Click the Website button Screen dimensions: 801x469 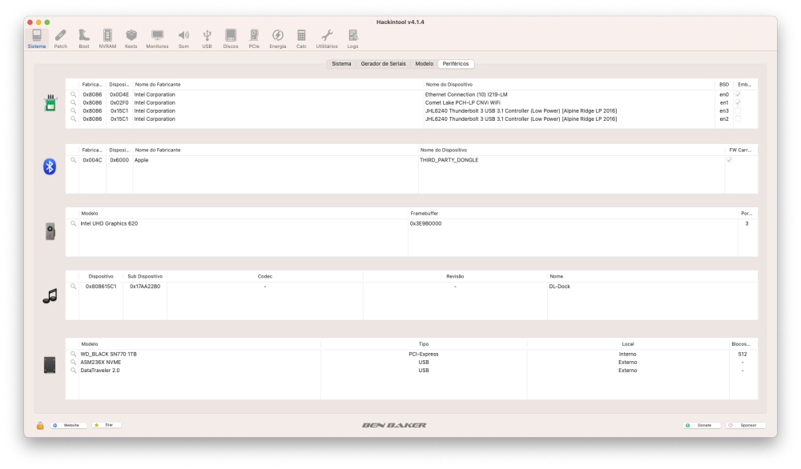click(x=68, y=425)
